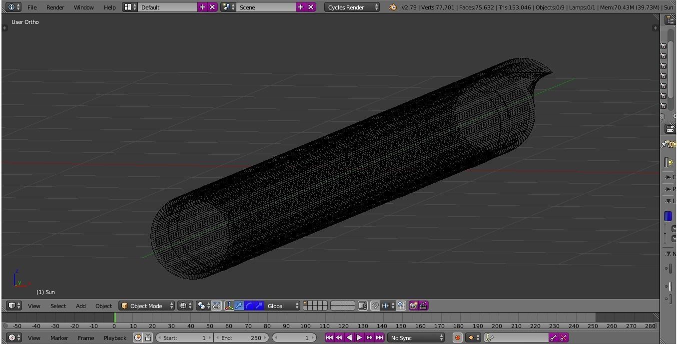This screenshot has height=344, width=677.
Task: Select the translate manipulator arrow icon
Action: pyautogui.click(x=239, y=306)
